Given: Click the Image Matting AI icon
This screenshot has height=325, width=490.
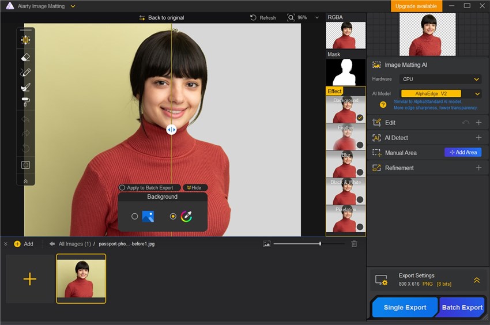Looking at the screenshot, I should [376, 65].
